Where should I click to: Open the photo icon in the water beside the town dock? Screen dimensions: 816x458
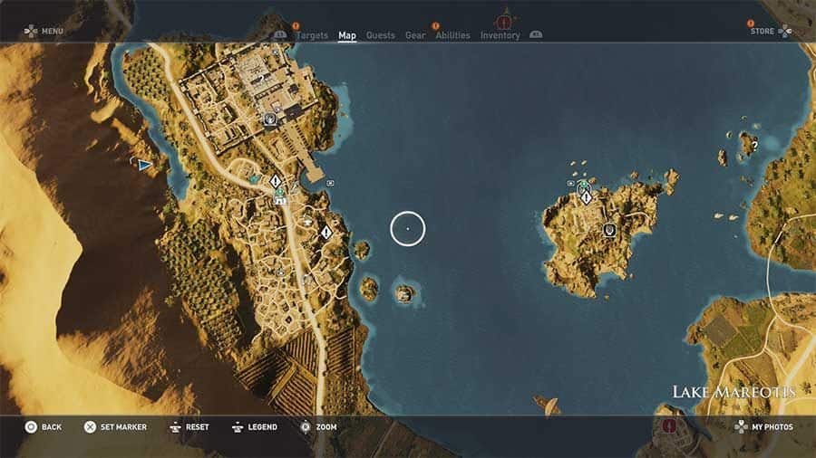click(330, 183)
